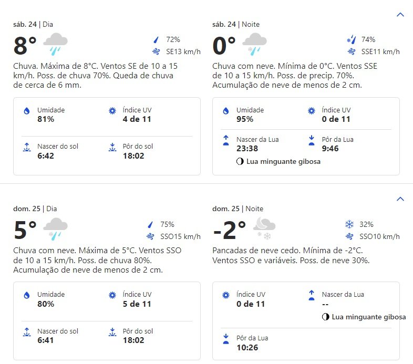Screen dimensions: 413x364
Task: Click the raindrop icon beside 72%
Action: click(x=156, y=40)
